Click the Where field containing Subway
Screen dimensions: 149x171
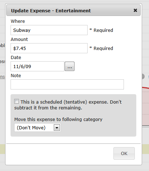[x=49, y=30]
